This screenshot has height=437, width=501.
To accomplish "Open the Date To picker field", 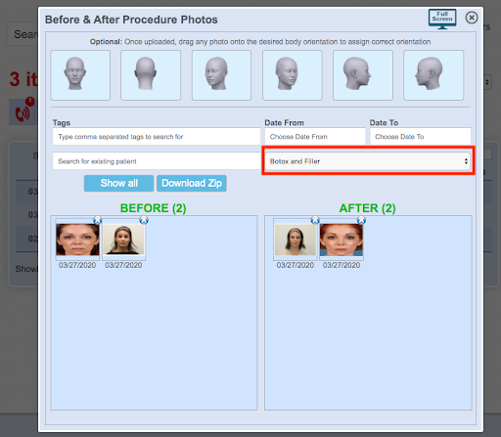I will coord(420,137).
